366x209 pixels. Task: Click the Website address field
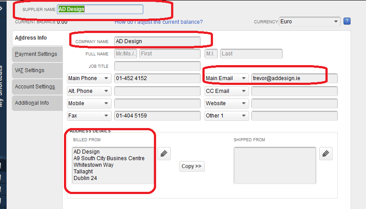click(x=294, y=103)
